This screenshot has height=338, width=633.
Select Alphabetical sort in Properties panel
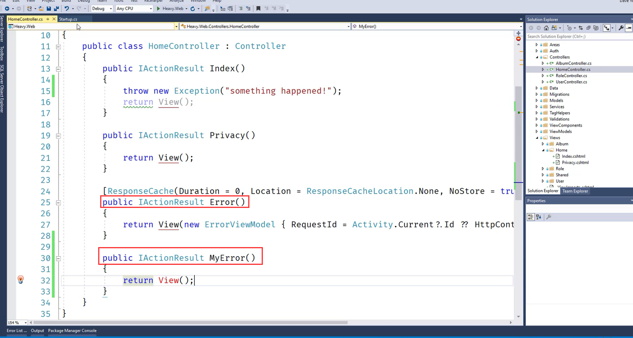539,217
